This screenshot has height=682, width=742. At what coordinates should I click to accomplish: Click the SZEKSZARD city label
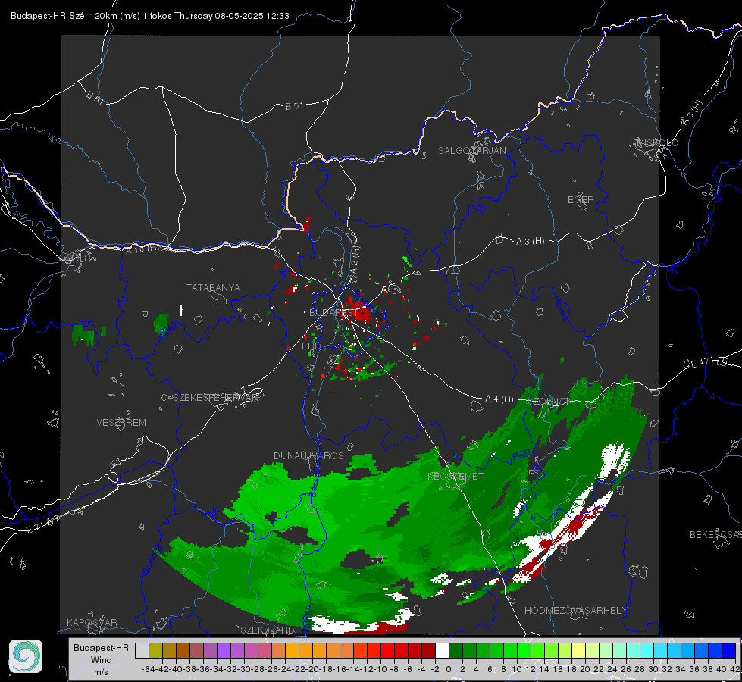tap(268, 630)
